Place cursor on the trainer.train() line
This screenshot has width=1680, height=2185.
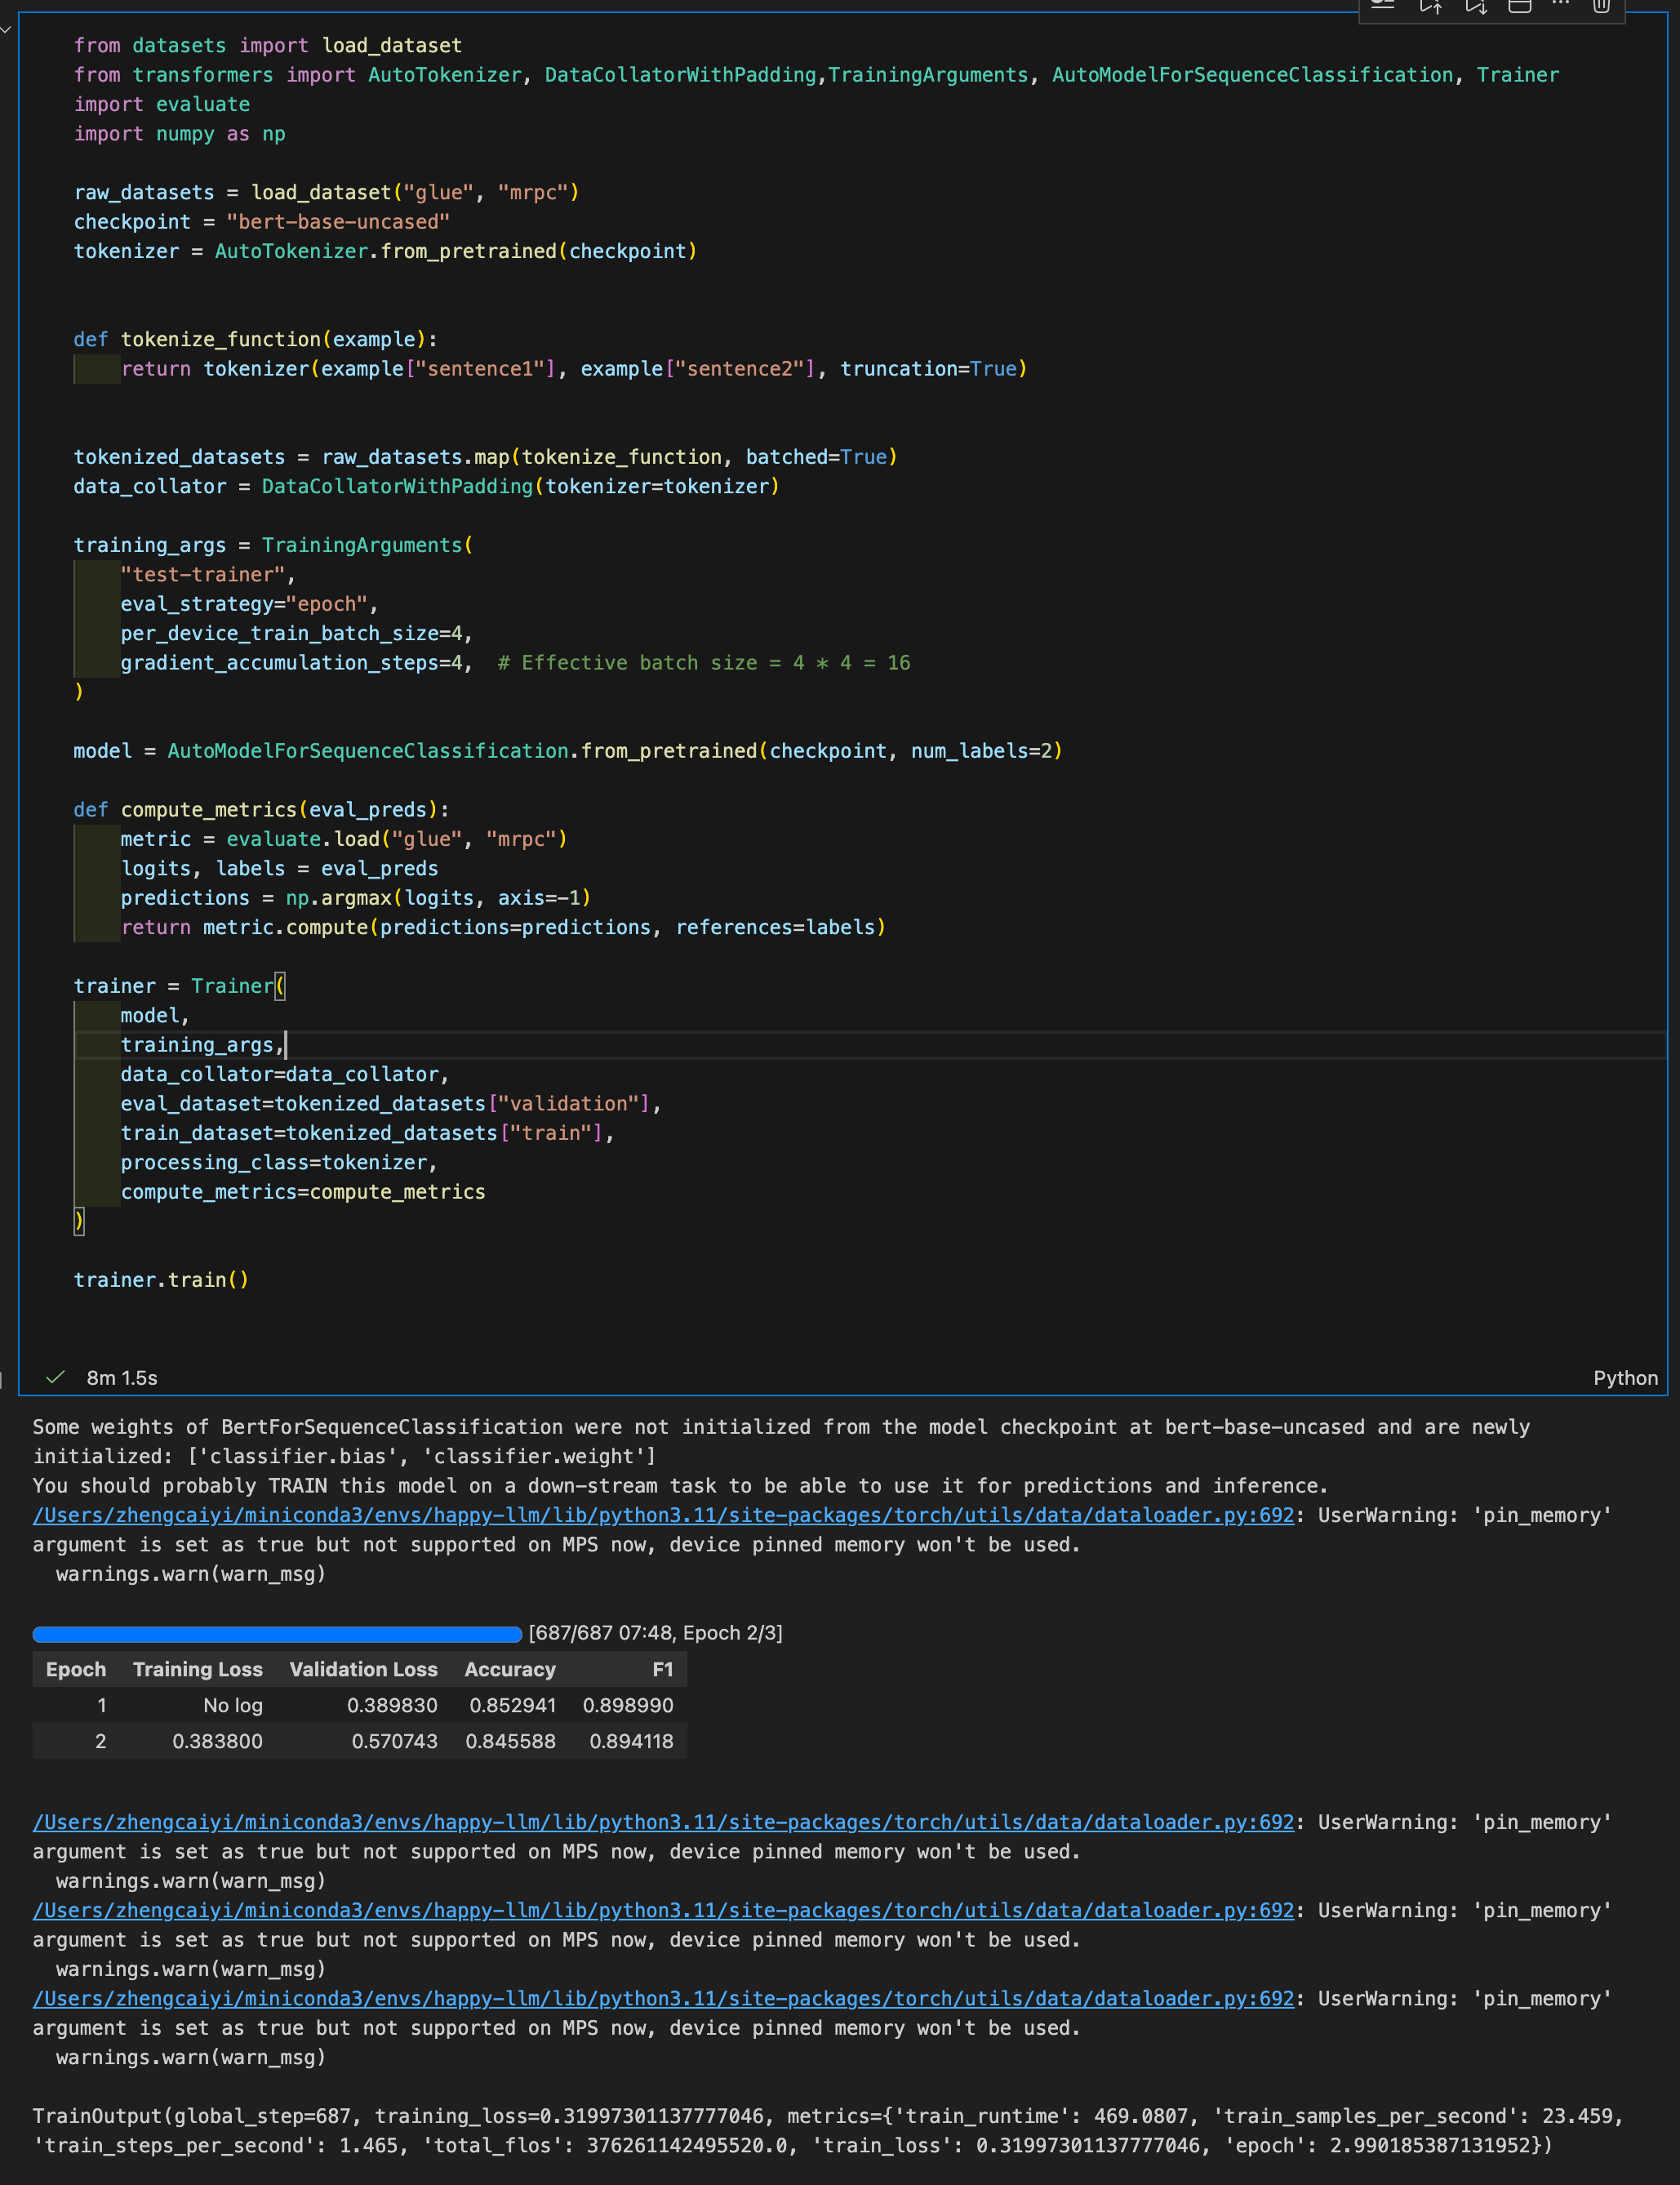tap(160, 1280)
